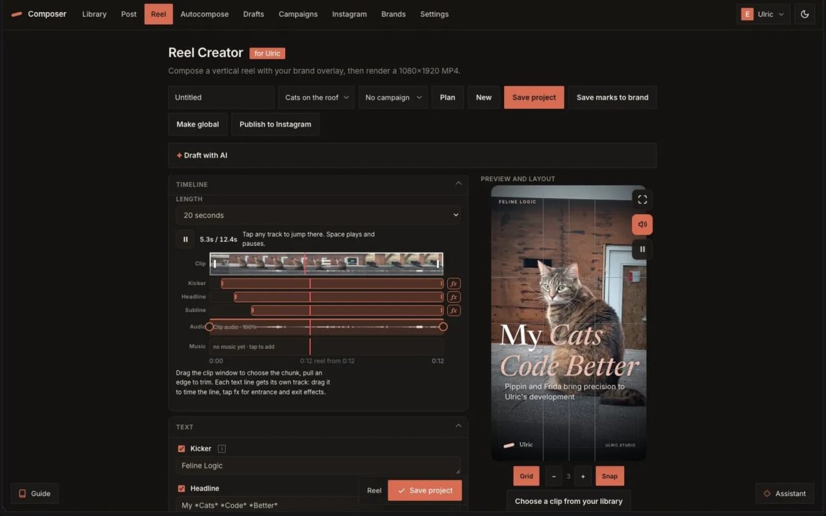Open the Guide book icon button
This screenshot has height=516, width=826.
point(35,493)
